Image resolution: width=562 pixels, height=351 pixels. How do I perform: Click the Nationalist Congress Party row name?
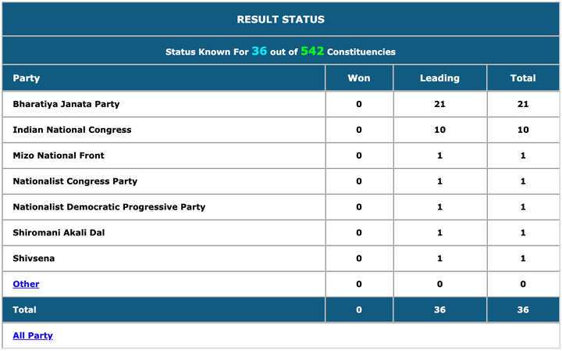pos(75,181)
